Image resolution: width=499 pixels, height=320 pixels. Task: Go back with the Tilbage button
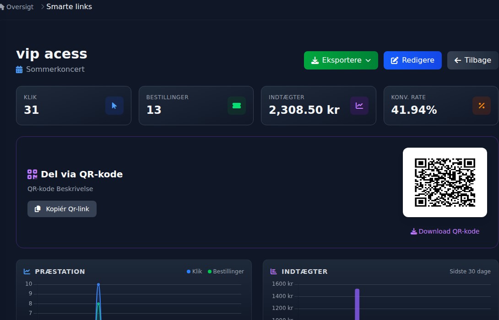pos(472,60)
